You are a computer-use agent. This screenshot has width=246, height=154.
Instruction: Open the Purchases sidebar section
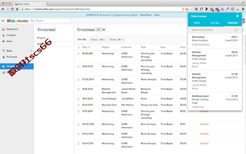pos(12,57)
